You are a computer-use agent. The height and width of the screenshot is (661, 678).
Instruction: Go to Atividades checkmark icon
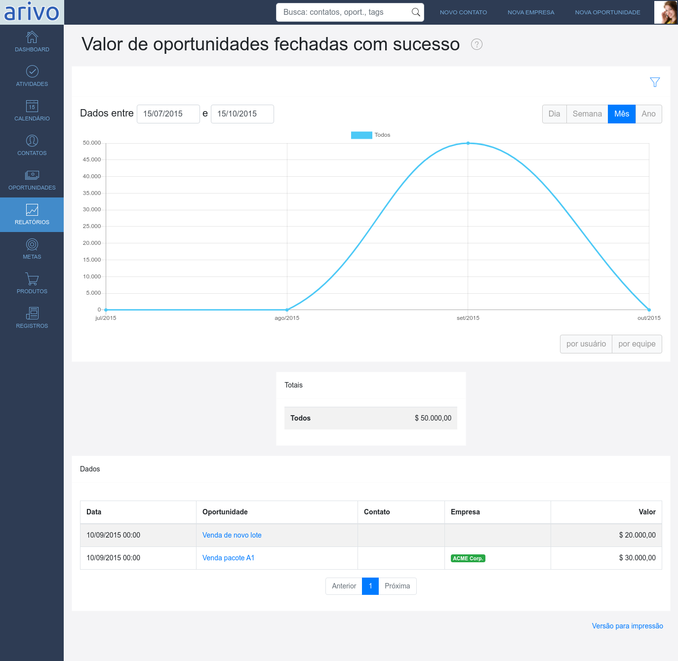coord(32,72)
